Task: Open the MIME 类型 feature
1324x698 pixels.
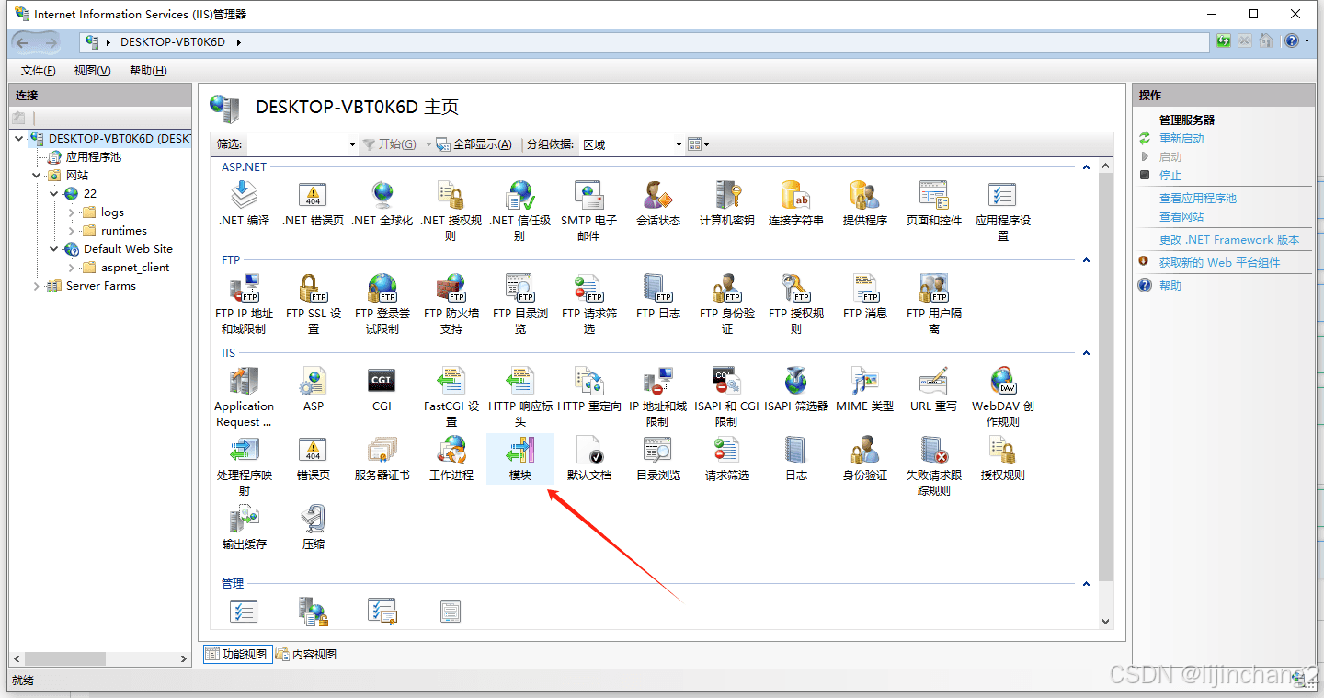Action: pyautogui.click(x=864, y=389)
